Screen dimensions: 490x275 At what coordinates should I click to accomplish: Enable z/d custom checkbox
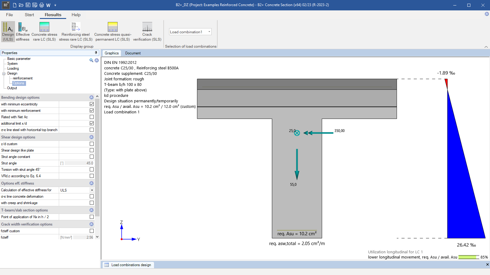(x=92, y=144)
